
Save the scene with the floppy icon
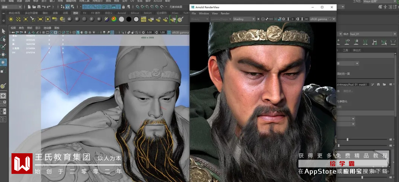point(39,7)
